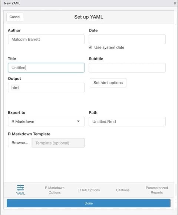Focus the Subtitle input box

click(127, 68)
